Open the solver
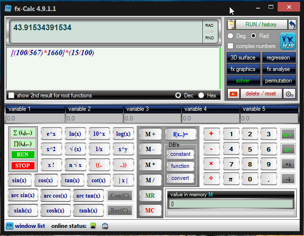The width and height of the screenshot is (304, 236). (243, 81)
